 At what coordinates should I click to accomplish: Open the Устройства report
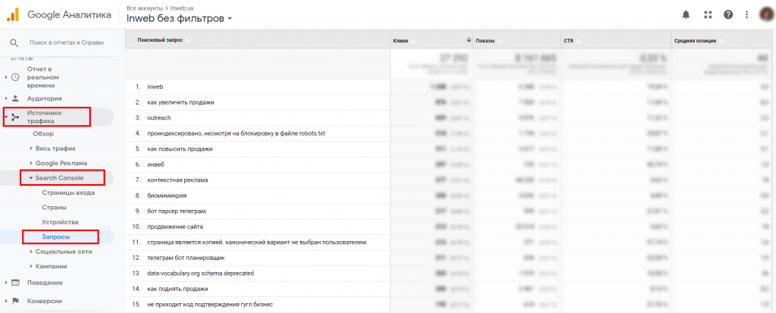click(60, 222)
